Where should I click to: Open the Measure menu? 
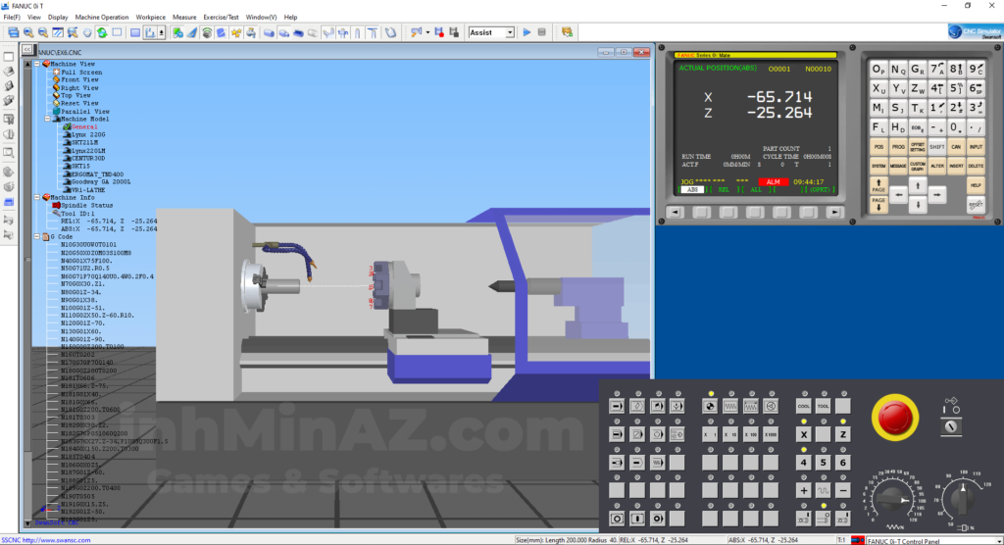click(x=184, y=18)
